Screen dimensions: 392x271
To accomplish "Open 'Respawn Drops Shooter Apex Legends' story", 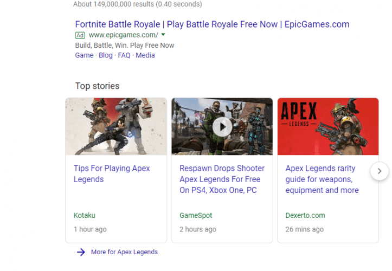I will coord(222,179).
